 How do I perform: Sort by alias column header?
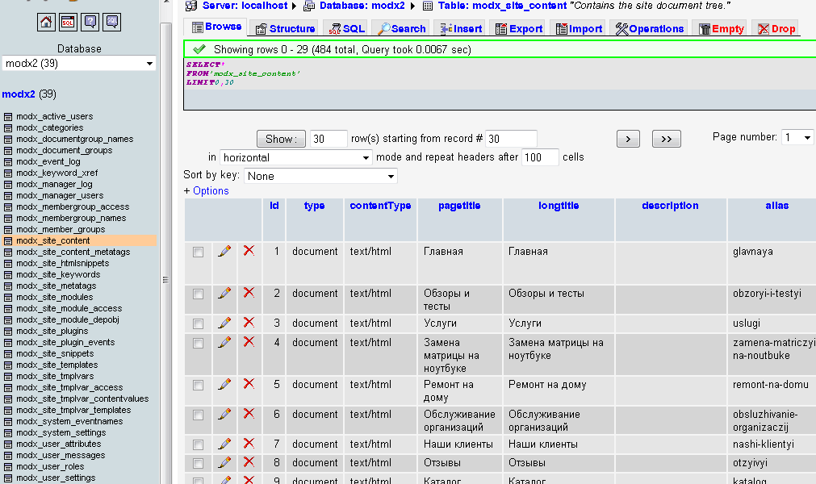click(777, 206)
